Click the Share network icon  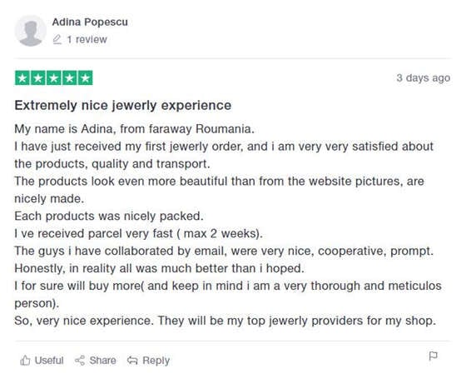pos(80,361)
